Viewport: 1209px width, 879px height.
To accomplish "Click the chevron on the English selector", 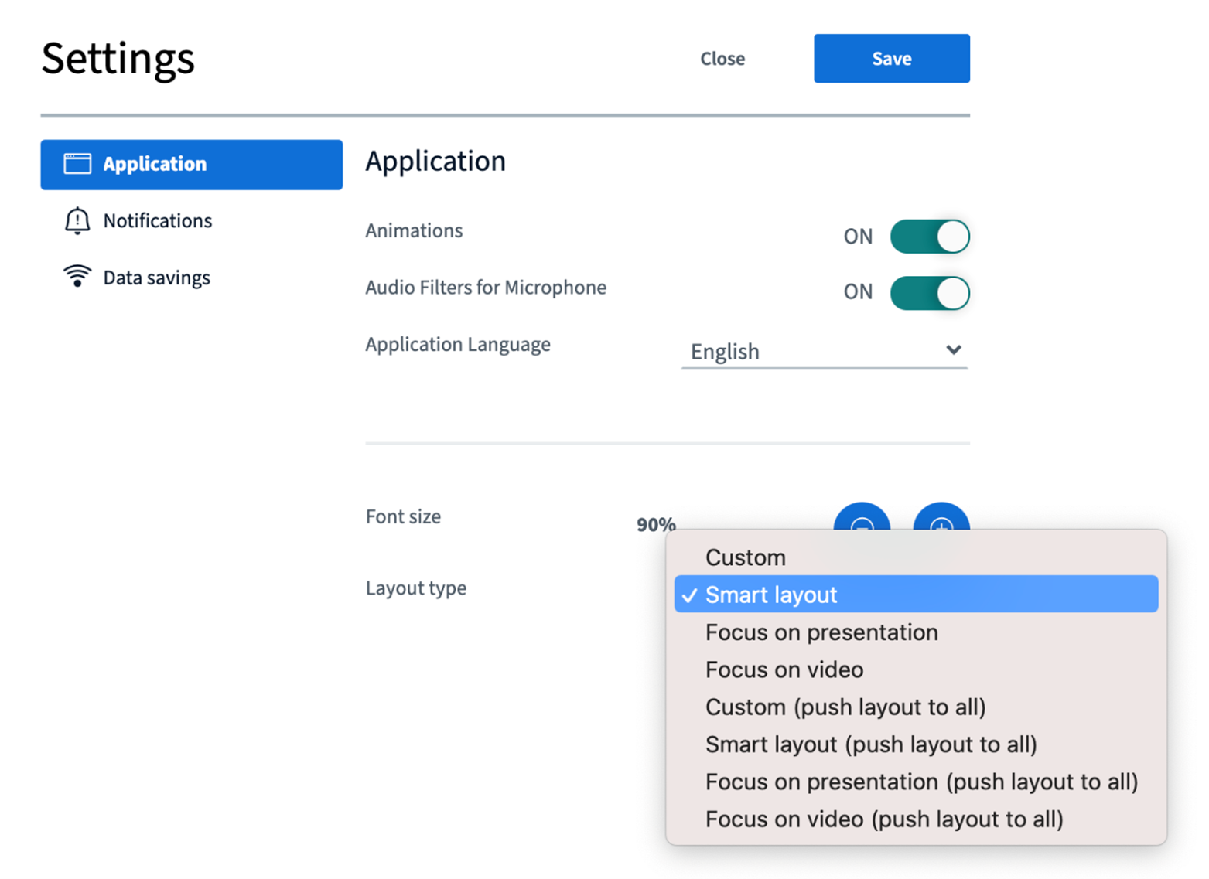I will [x=953, y=350].
